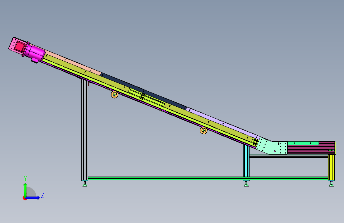Click the red origin ball of the axis triad
The image size is (344, 223).
(24, 198)
